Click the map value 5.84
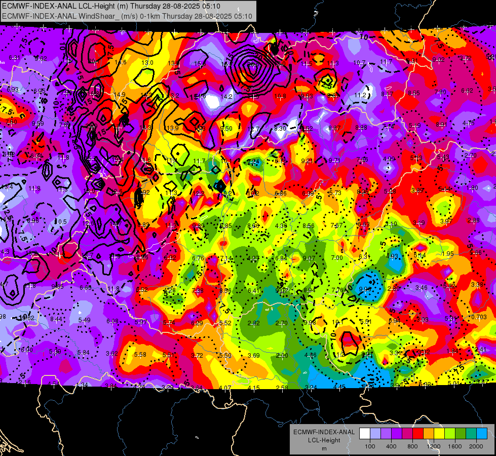Viewport: 496px width, 456px height. point(84,352)
